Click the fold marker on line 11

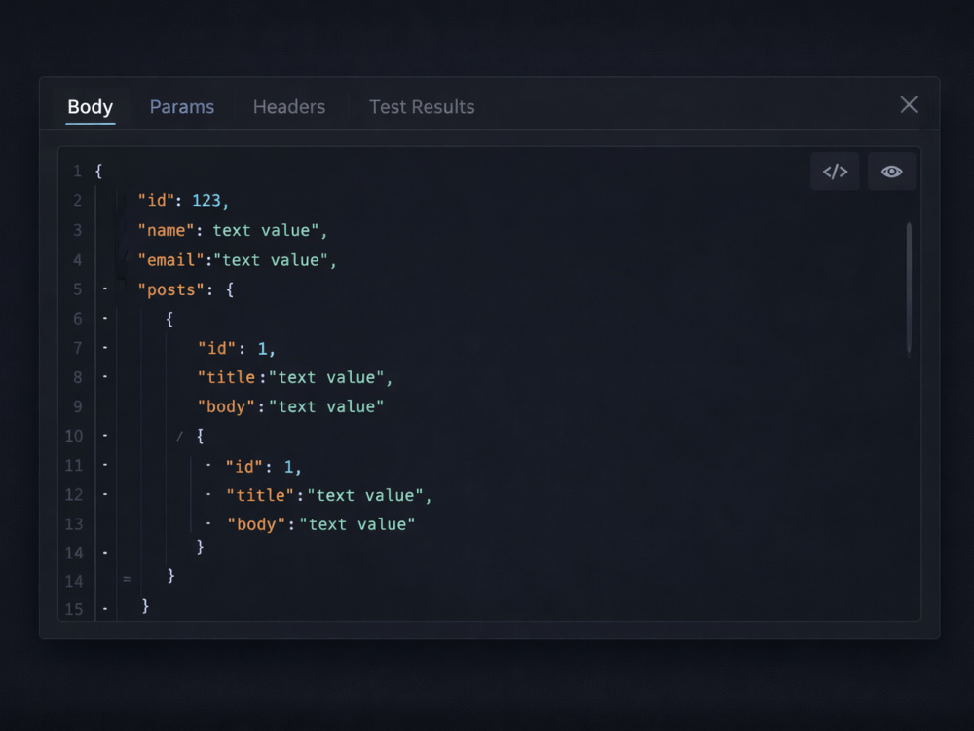pos(105,465)
